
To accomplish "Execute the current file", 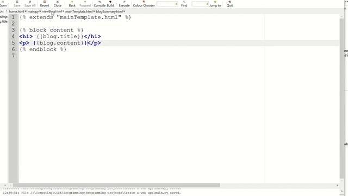I will (x=125, y=4).
